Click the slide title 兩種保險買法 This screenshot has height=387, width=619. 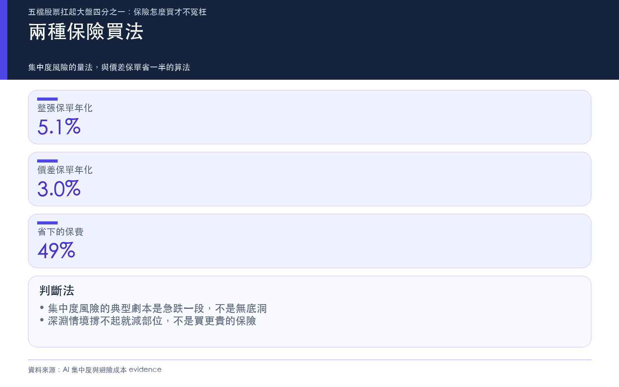click(86, 32)
